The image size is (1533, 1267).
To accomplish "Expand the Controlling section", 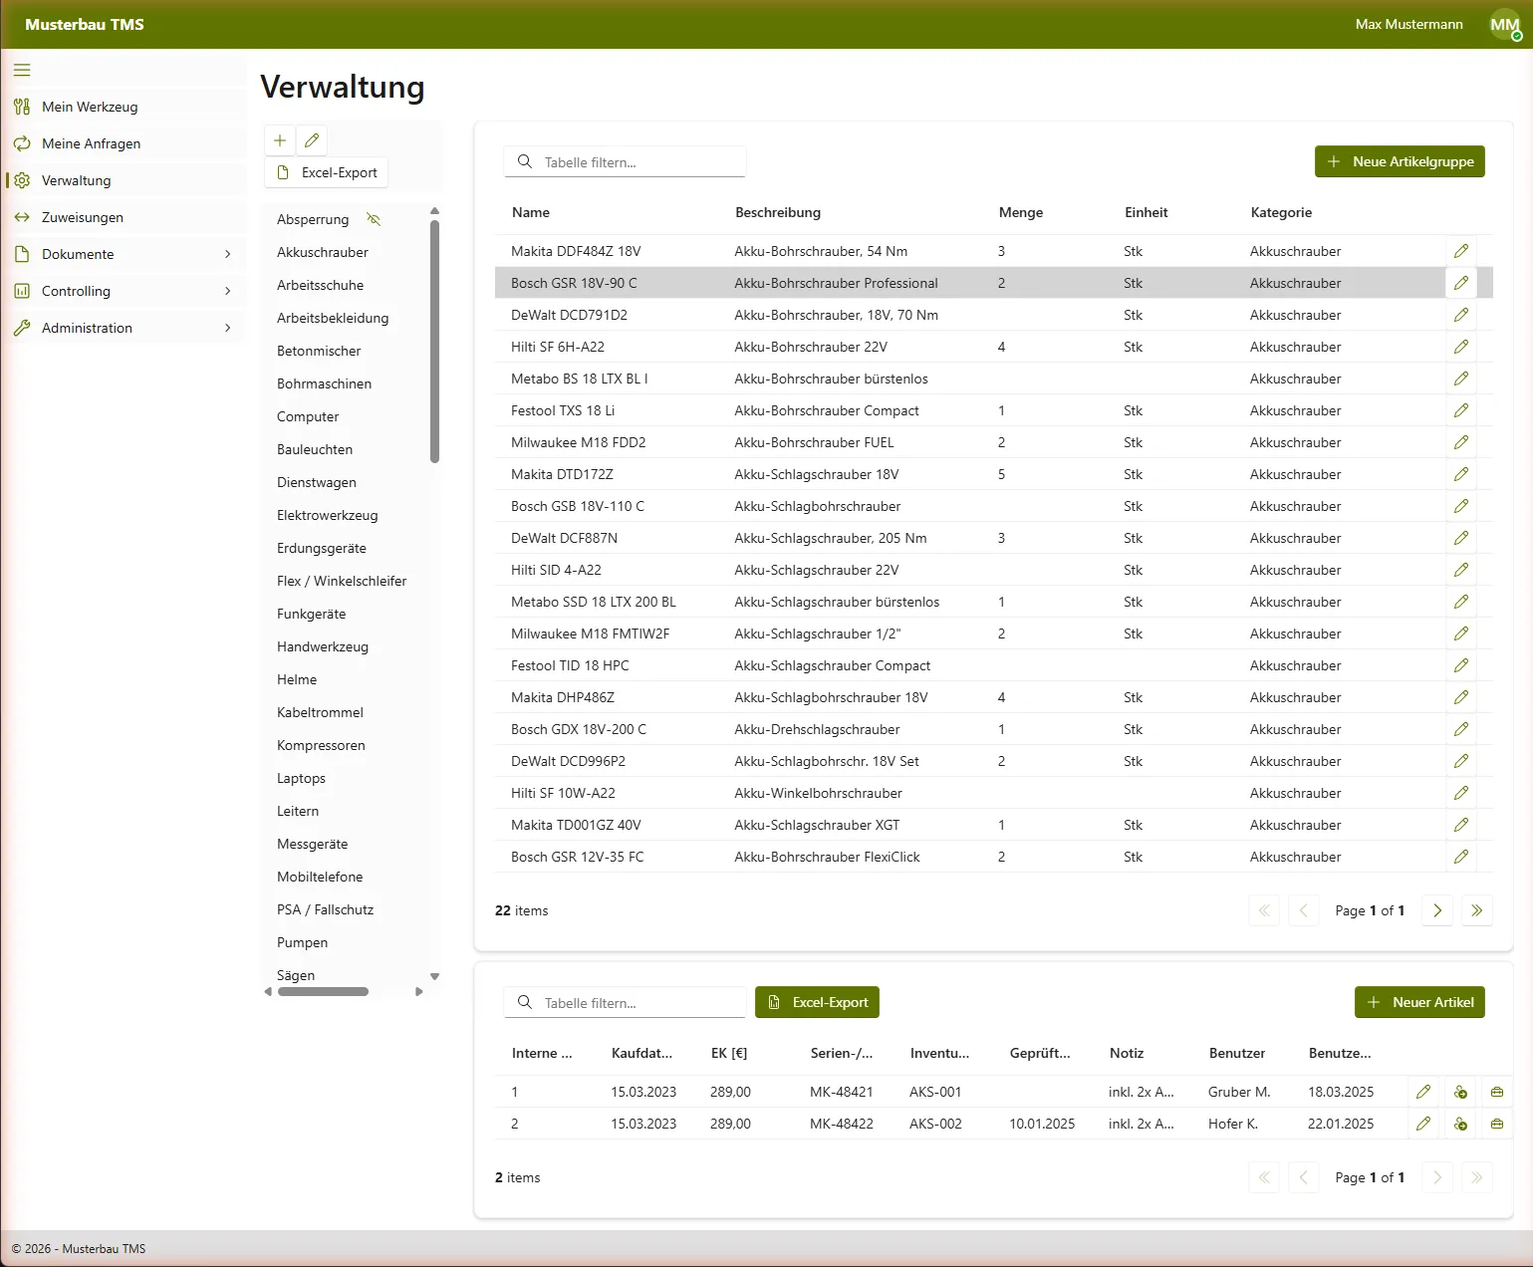I will point(125,291).
